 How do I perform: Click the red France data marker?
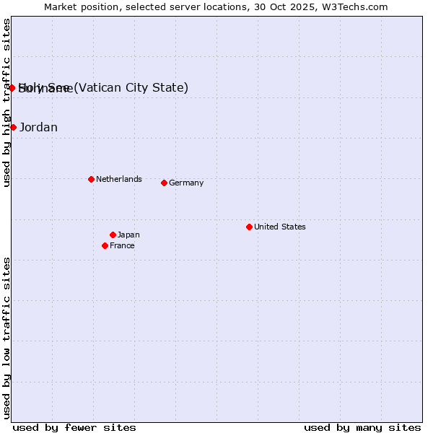(105, 245)
